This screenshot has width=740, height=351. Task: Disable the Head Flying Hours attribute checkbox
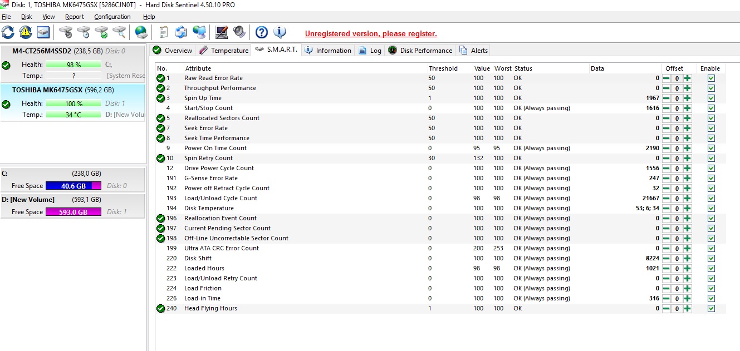pyautogui.click(x=711, y=309)
